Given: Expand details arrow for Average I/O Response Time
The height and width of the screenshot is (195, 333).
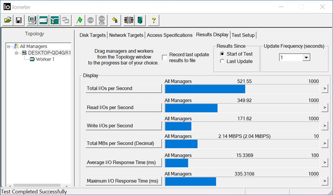Looking at the screenshot, I should click(324, 163).
